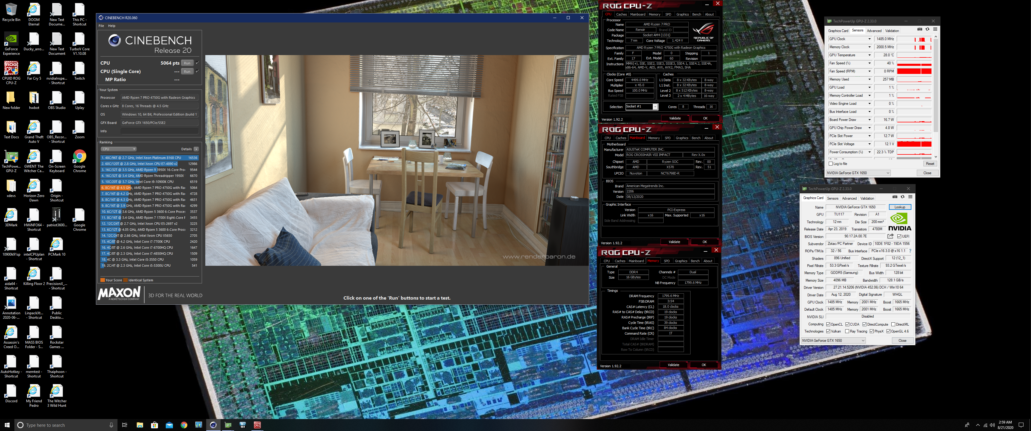Toggle the Vulkan checkbox
Viewport: 1031px width, 431px height.
828,331
